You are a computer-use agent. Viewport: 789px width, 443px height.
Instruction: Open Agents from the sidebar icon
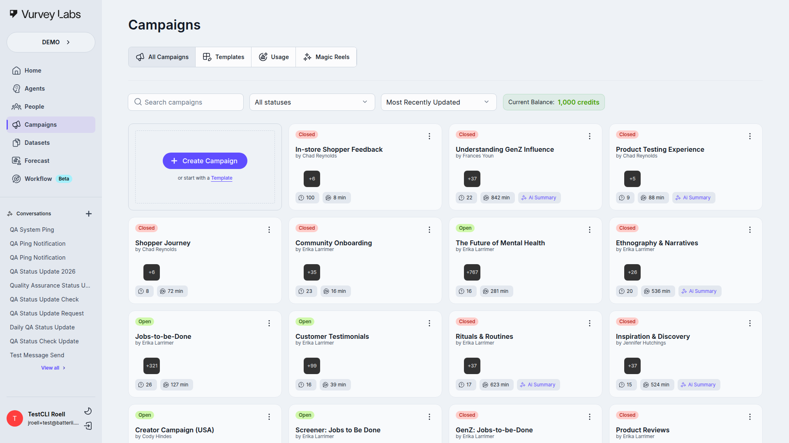16,89
